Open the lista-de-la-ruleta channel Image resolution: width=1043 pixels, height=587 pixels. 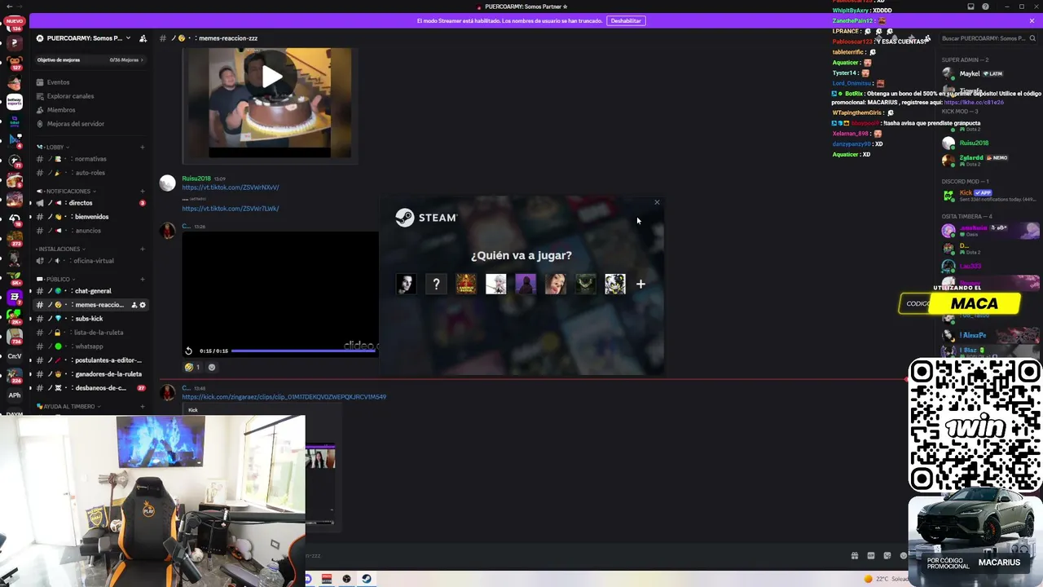(x=91, y=333)
